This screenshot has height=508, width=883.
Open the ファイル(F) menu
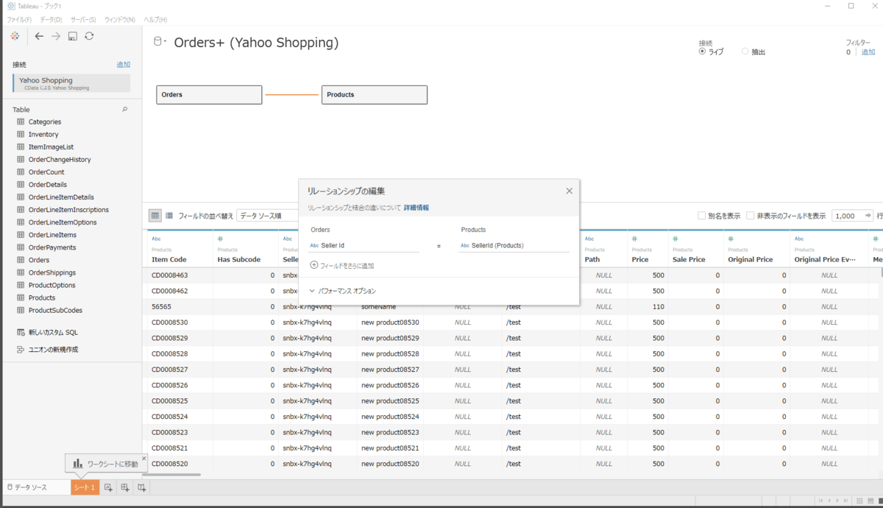19,19
